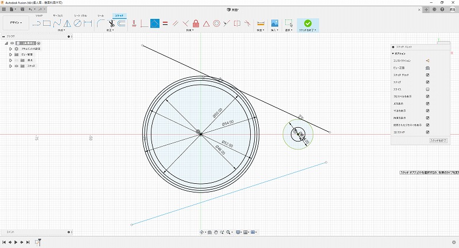Screen dimensions: 459x248
Task: Switch to the ツール tab
Action: [x=100, y=15]
